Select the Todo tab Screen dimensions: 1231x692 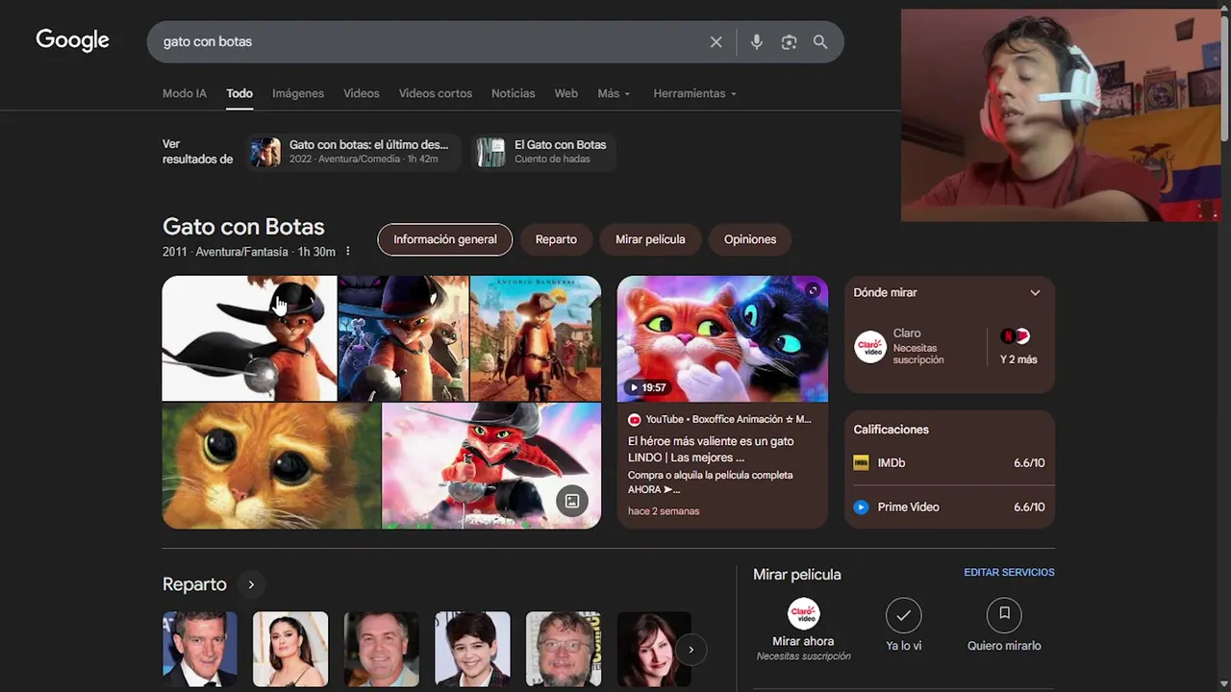239,93
